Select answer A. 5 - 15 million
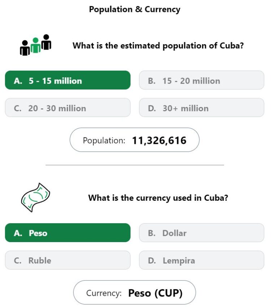 (x=68, y=80)
